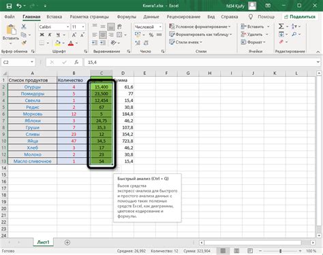Apply the percent style format
This screenshot has width=323, height=255.
pyautogui.click(x=151, y=35)
